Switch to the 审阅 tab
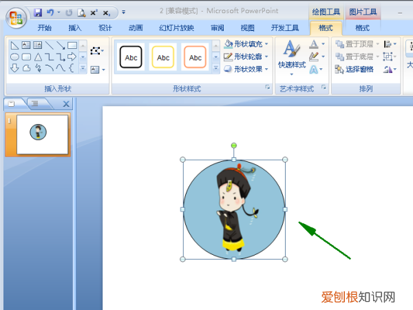 pos(218,28)
